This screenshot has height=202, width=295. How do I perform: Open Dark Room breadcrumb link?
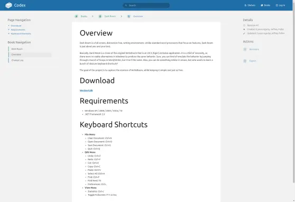(x=110, y=16)
